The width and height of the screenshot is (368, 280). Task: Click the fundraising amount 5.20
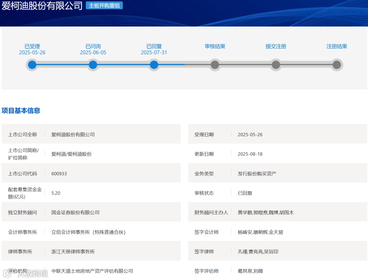click(56, 193)
